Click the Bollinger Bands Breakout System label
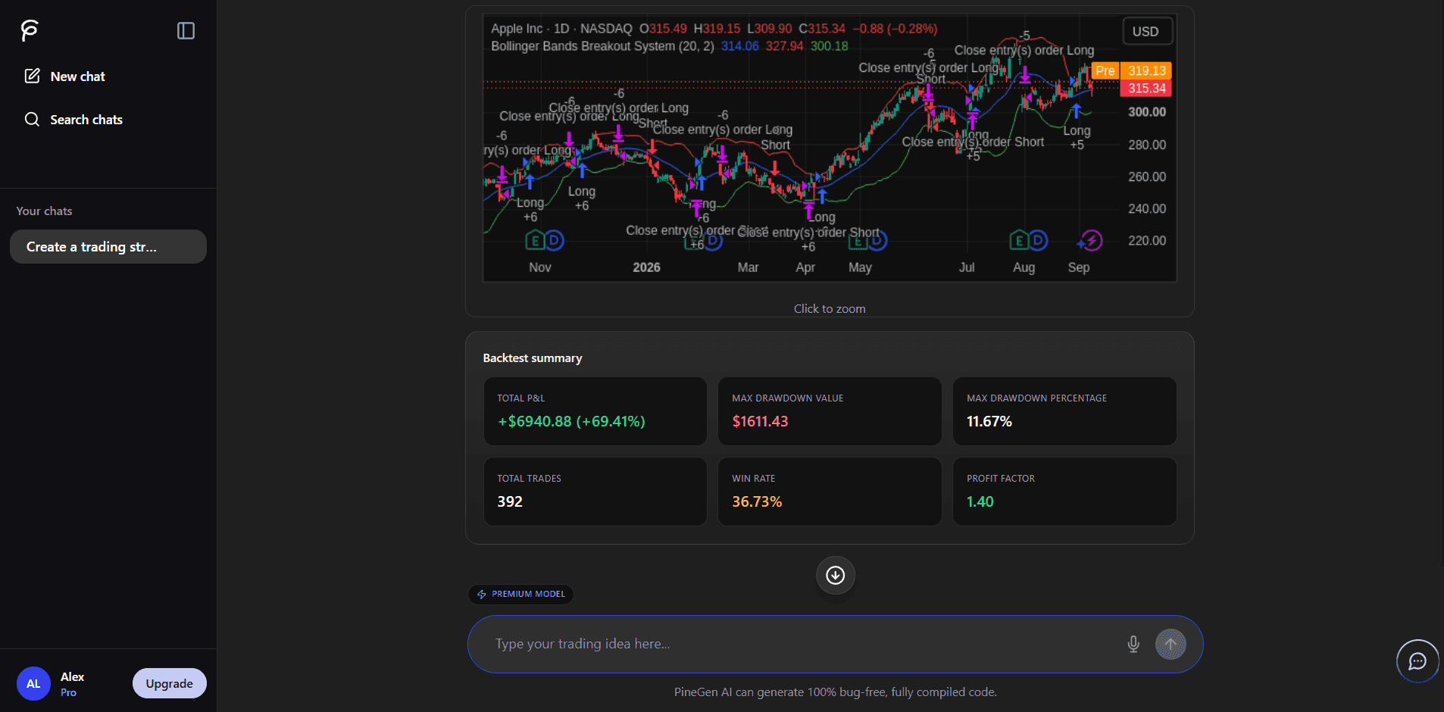Viewport: 1444px width, 712px height. click(602, 46)
